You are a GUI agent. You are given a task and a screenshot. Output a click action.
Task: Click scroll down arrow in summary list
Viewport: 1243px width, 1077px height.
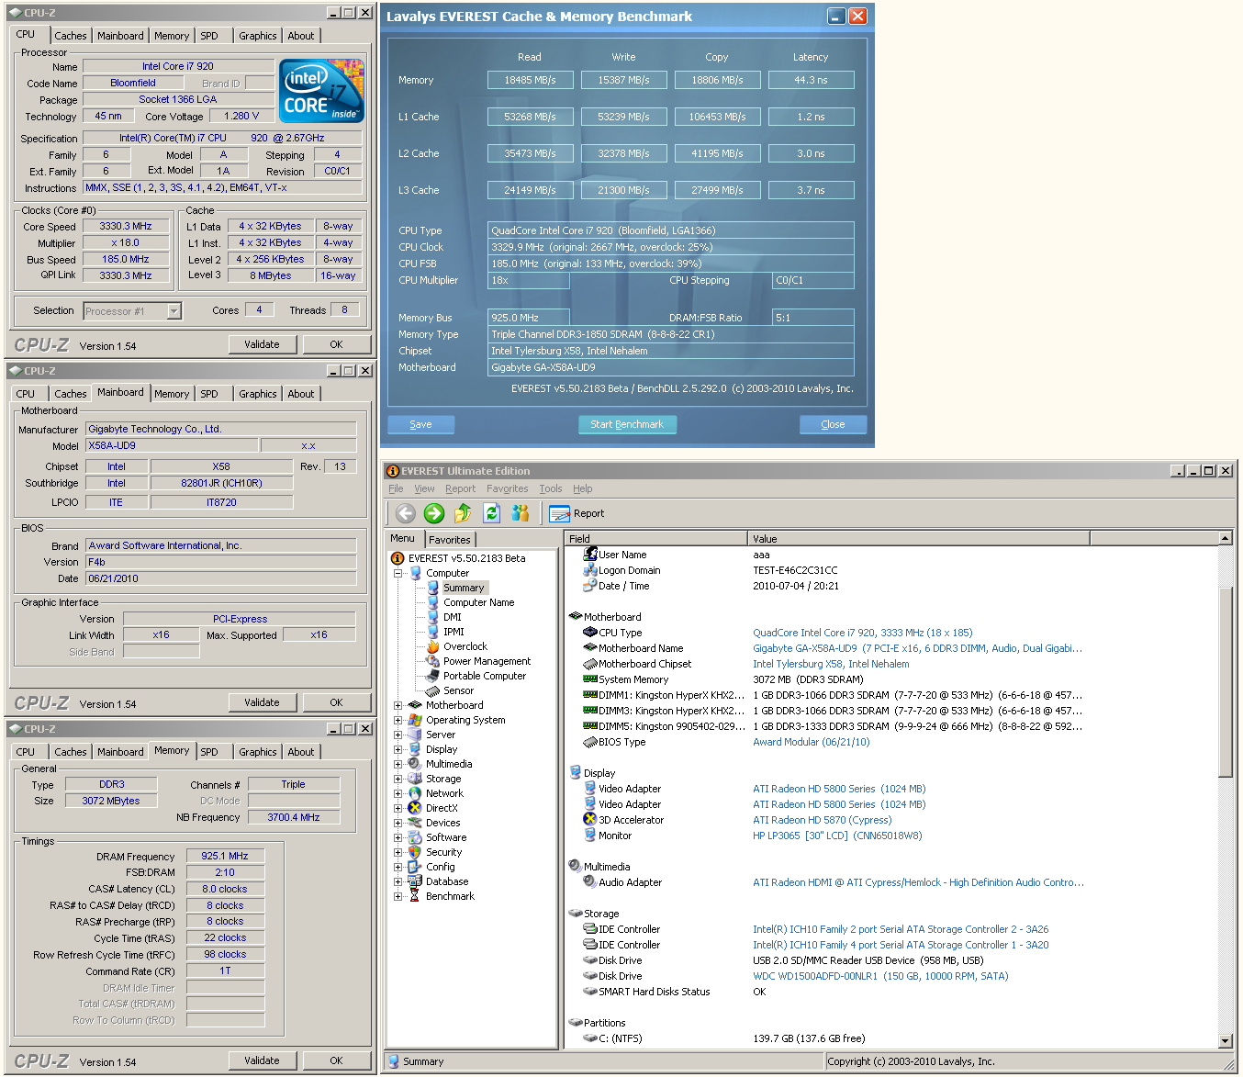1226,1041
